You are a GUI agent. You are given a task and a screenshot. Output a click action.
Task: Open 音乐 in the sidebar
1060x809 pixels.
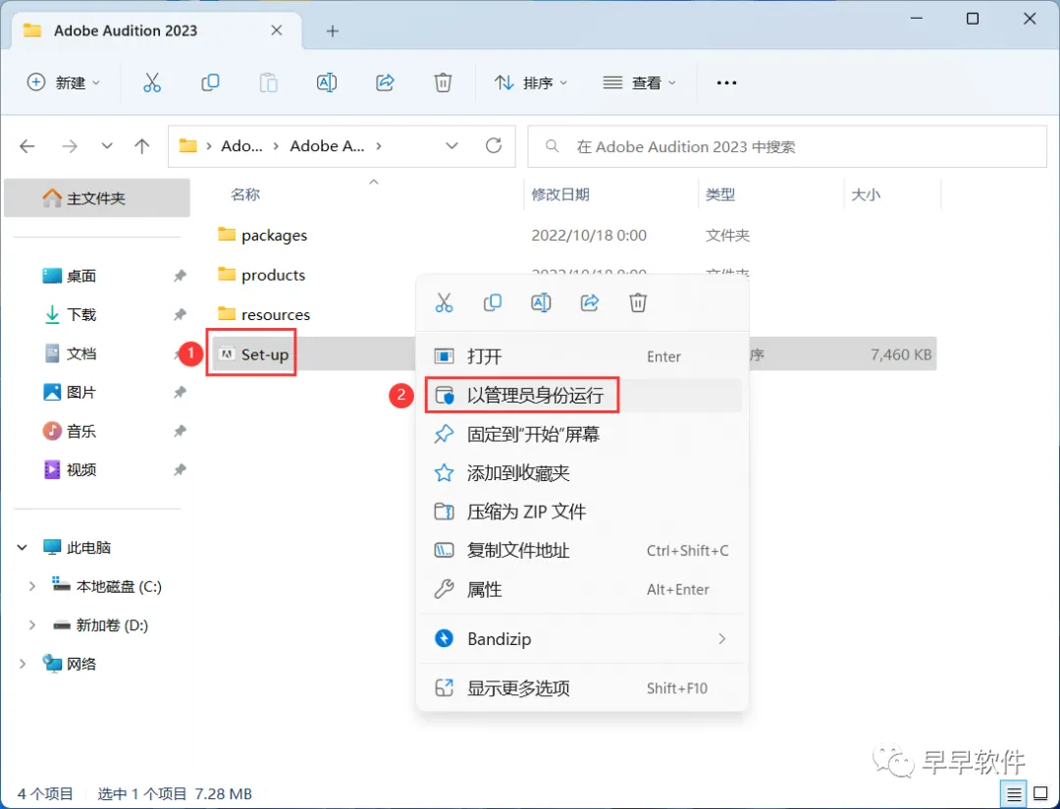click(81, 431)
